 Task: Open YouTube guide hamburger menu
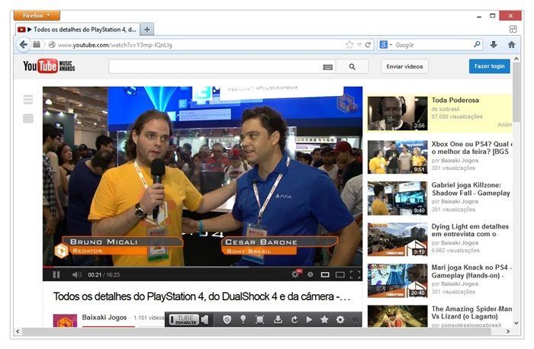pos(28,99)
